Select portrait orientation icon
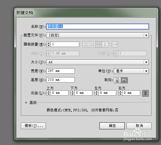This screenshot has height=145, width=161. (117, 80)
